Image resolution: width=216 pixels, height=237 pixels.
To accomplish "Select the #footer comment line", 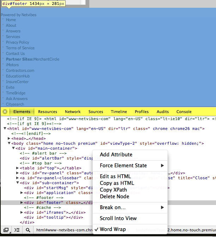I will 44,198.
